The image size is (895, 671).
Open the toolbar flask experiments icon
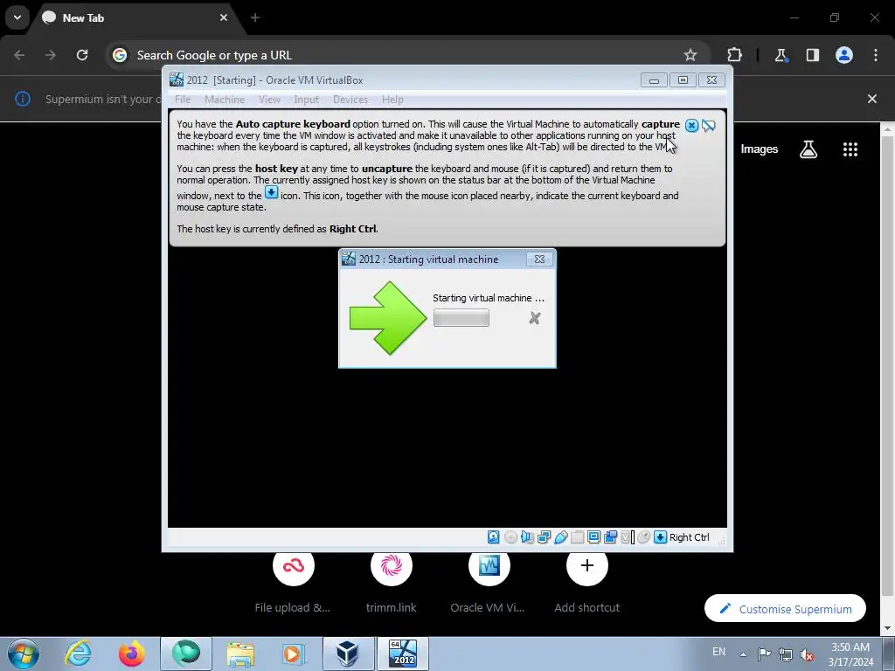pyautogui.click(x=781, y=55)
